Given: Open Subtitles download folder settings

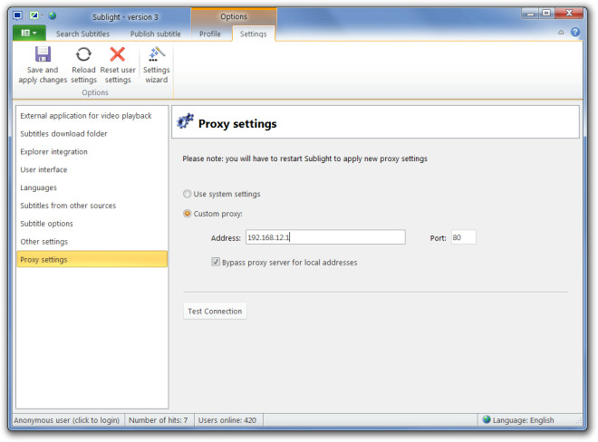Looking at the screenshot, I should pos(92,134).
